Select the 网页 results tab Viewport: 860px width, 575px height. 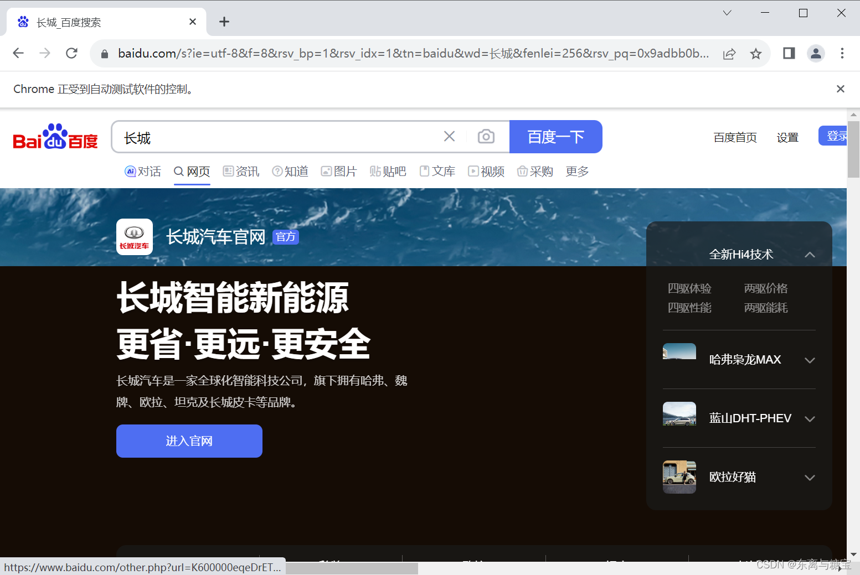coord(192,172)
